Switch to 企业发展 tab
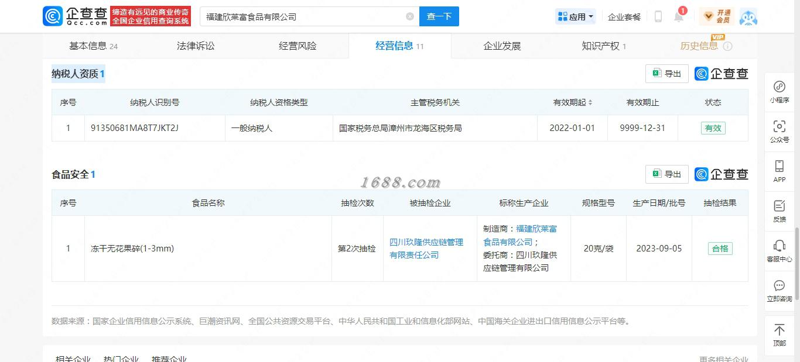 pyautogui.click(x=502, y=46)
